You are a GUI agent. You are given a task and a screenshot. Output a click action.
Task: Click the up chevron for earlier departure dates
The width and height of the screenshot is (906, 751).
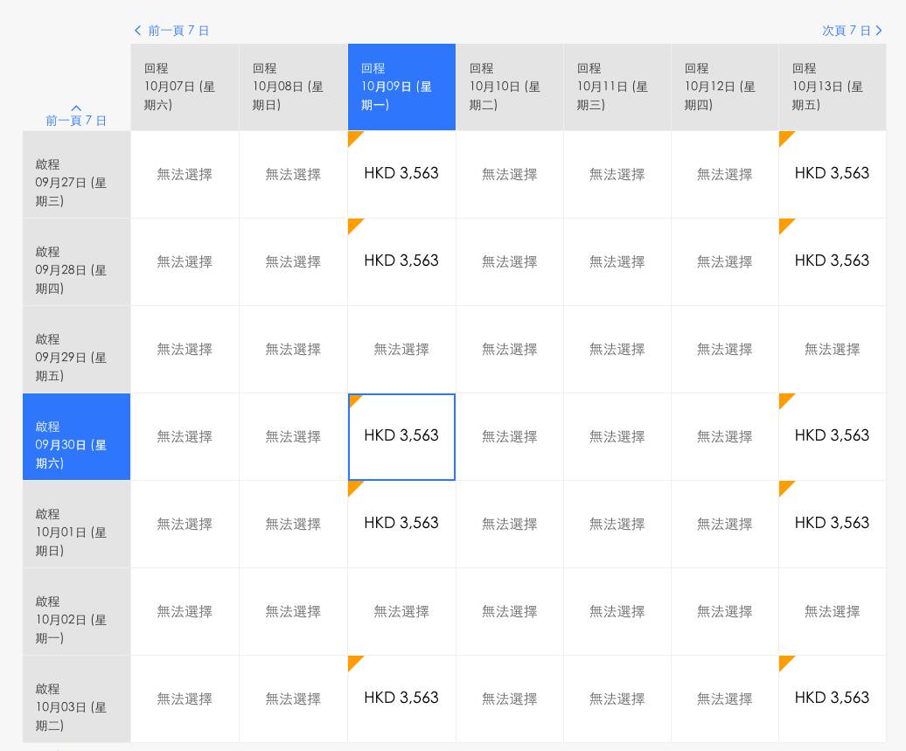pos(76,108)
